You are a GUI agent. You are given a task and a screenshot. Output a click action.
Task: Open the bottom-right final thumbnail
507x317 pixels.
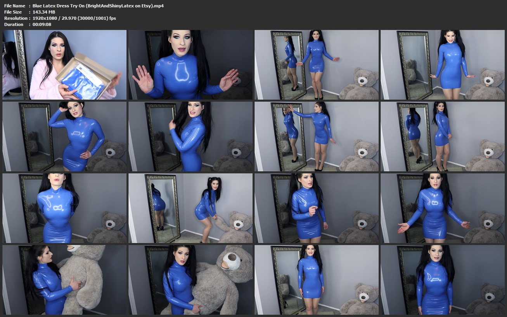pos(443,280)
